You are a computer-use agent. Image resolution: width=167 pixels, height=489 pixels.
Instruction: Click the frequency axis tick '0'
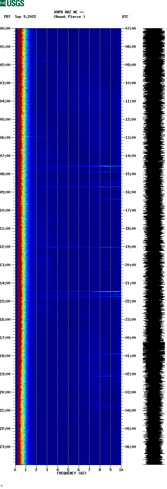(15, 470)
